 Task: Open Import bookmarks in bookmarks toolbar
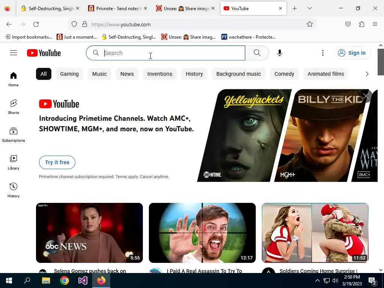tap(28, 37)
